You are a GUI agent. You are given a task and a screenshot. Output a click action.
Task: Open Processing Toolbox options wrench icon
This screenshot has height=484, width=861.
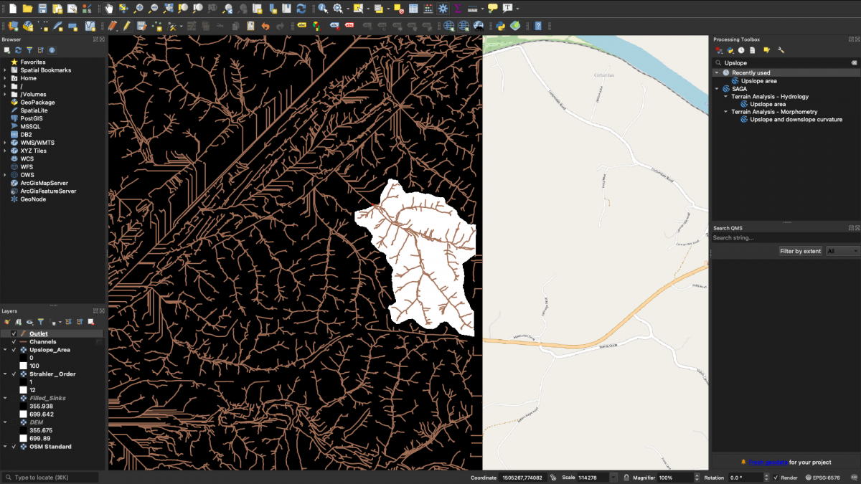coord(781,50)
